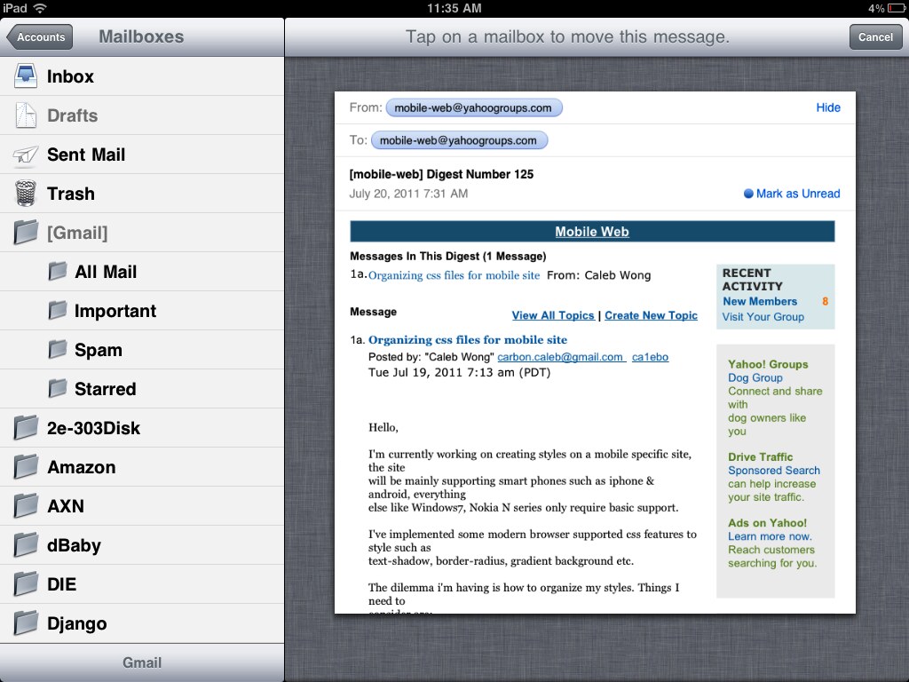
Task: Move message to All Mail
Action: click(142, 272)
